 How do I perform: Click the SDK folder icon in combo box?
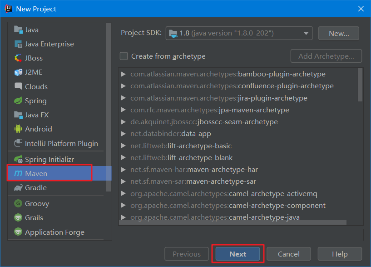tap(173, 33)
